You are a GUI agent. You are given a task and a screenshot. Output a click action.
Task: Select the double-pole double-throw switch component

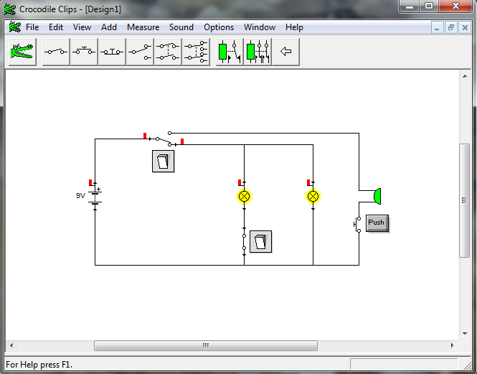[196, 52]
